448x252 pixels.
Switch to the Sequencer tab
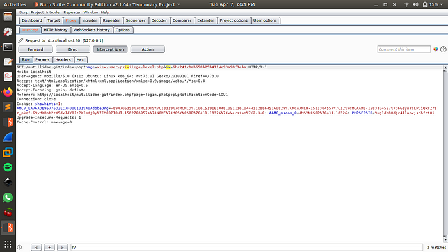coord(136,20)
